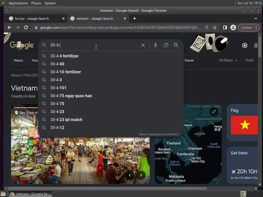Click show desktop icon in bottom panel

pyautogui.click(x=3, y=194)
